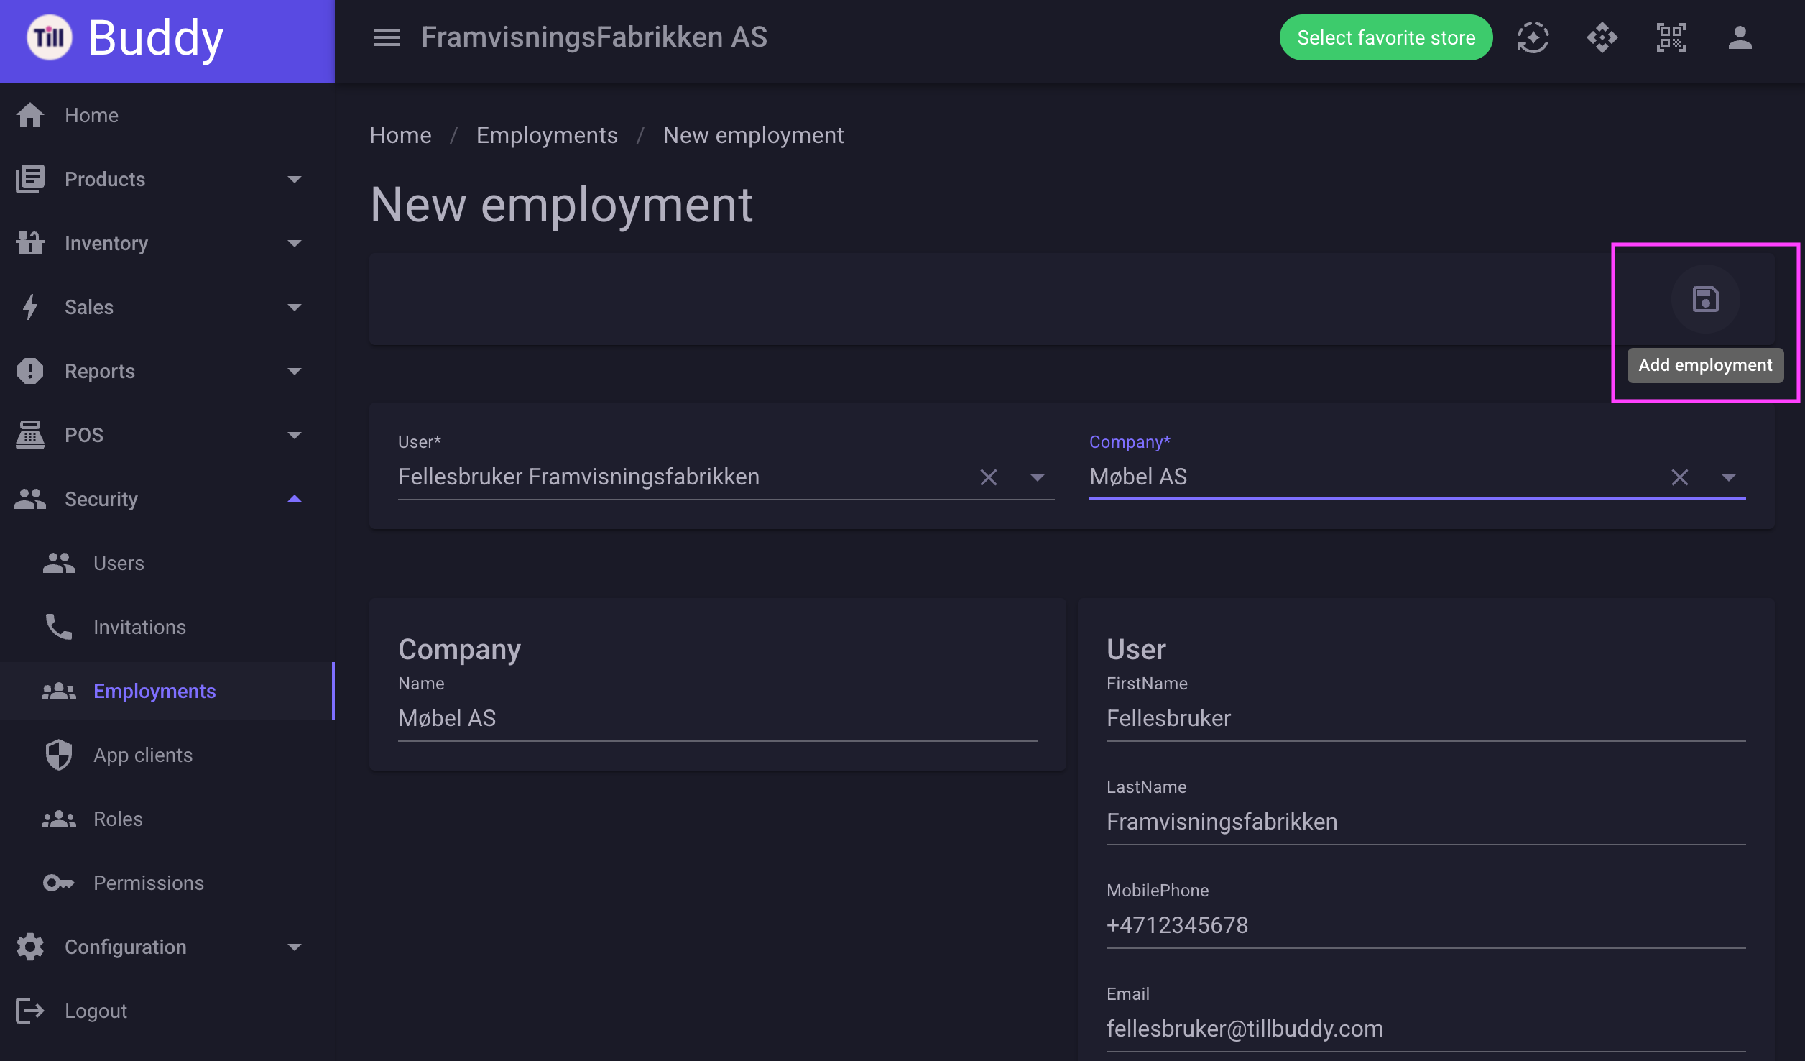Navigate to Employments breadcrumb link
1805x1061 pixels.
pyautogui.click(x=547, y=135)
